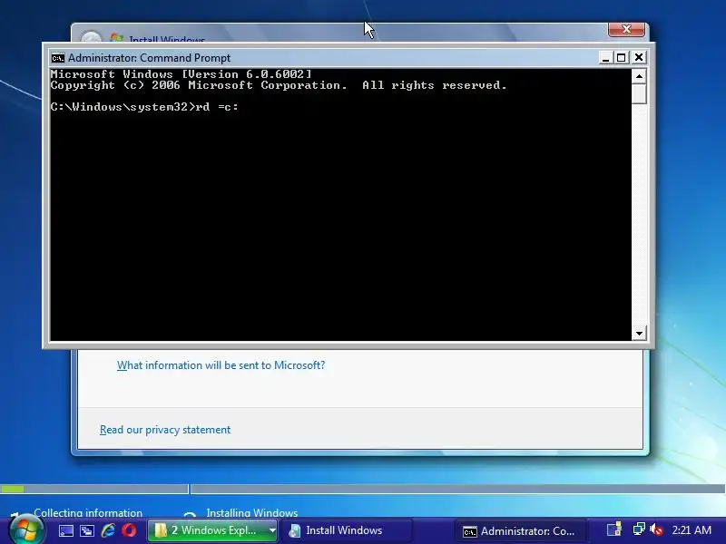Maximize the Command Prompt window

point(622,57)
